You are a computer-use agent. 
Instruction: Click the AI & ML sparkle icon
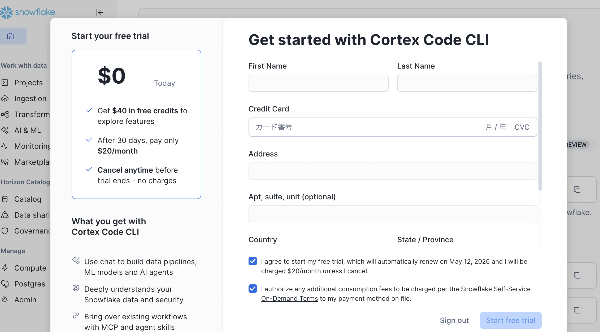coord(5,130)
